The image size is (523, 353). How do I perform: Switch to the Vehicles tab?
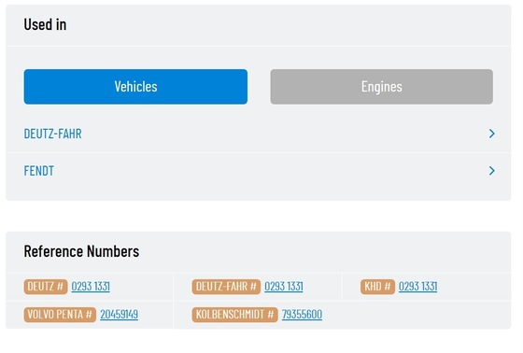pos(135,87)
